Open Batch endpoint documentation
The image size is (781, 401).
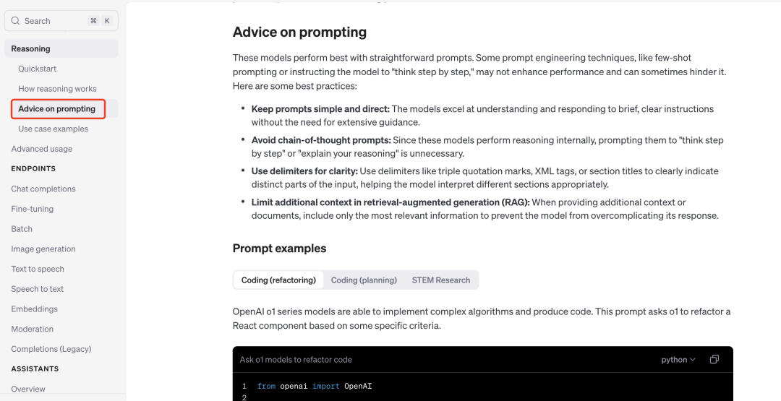pos(22,229)
